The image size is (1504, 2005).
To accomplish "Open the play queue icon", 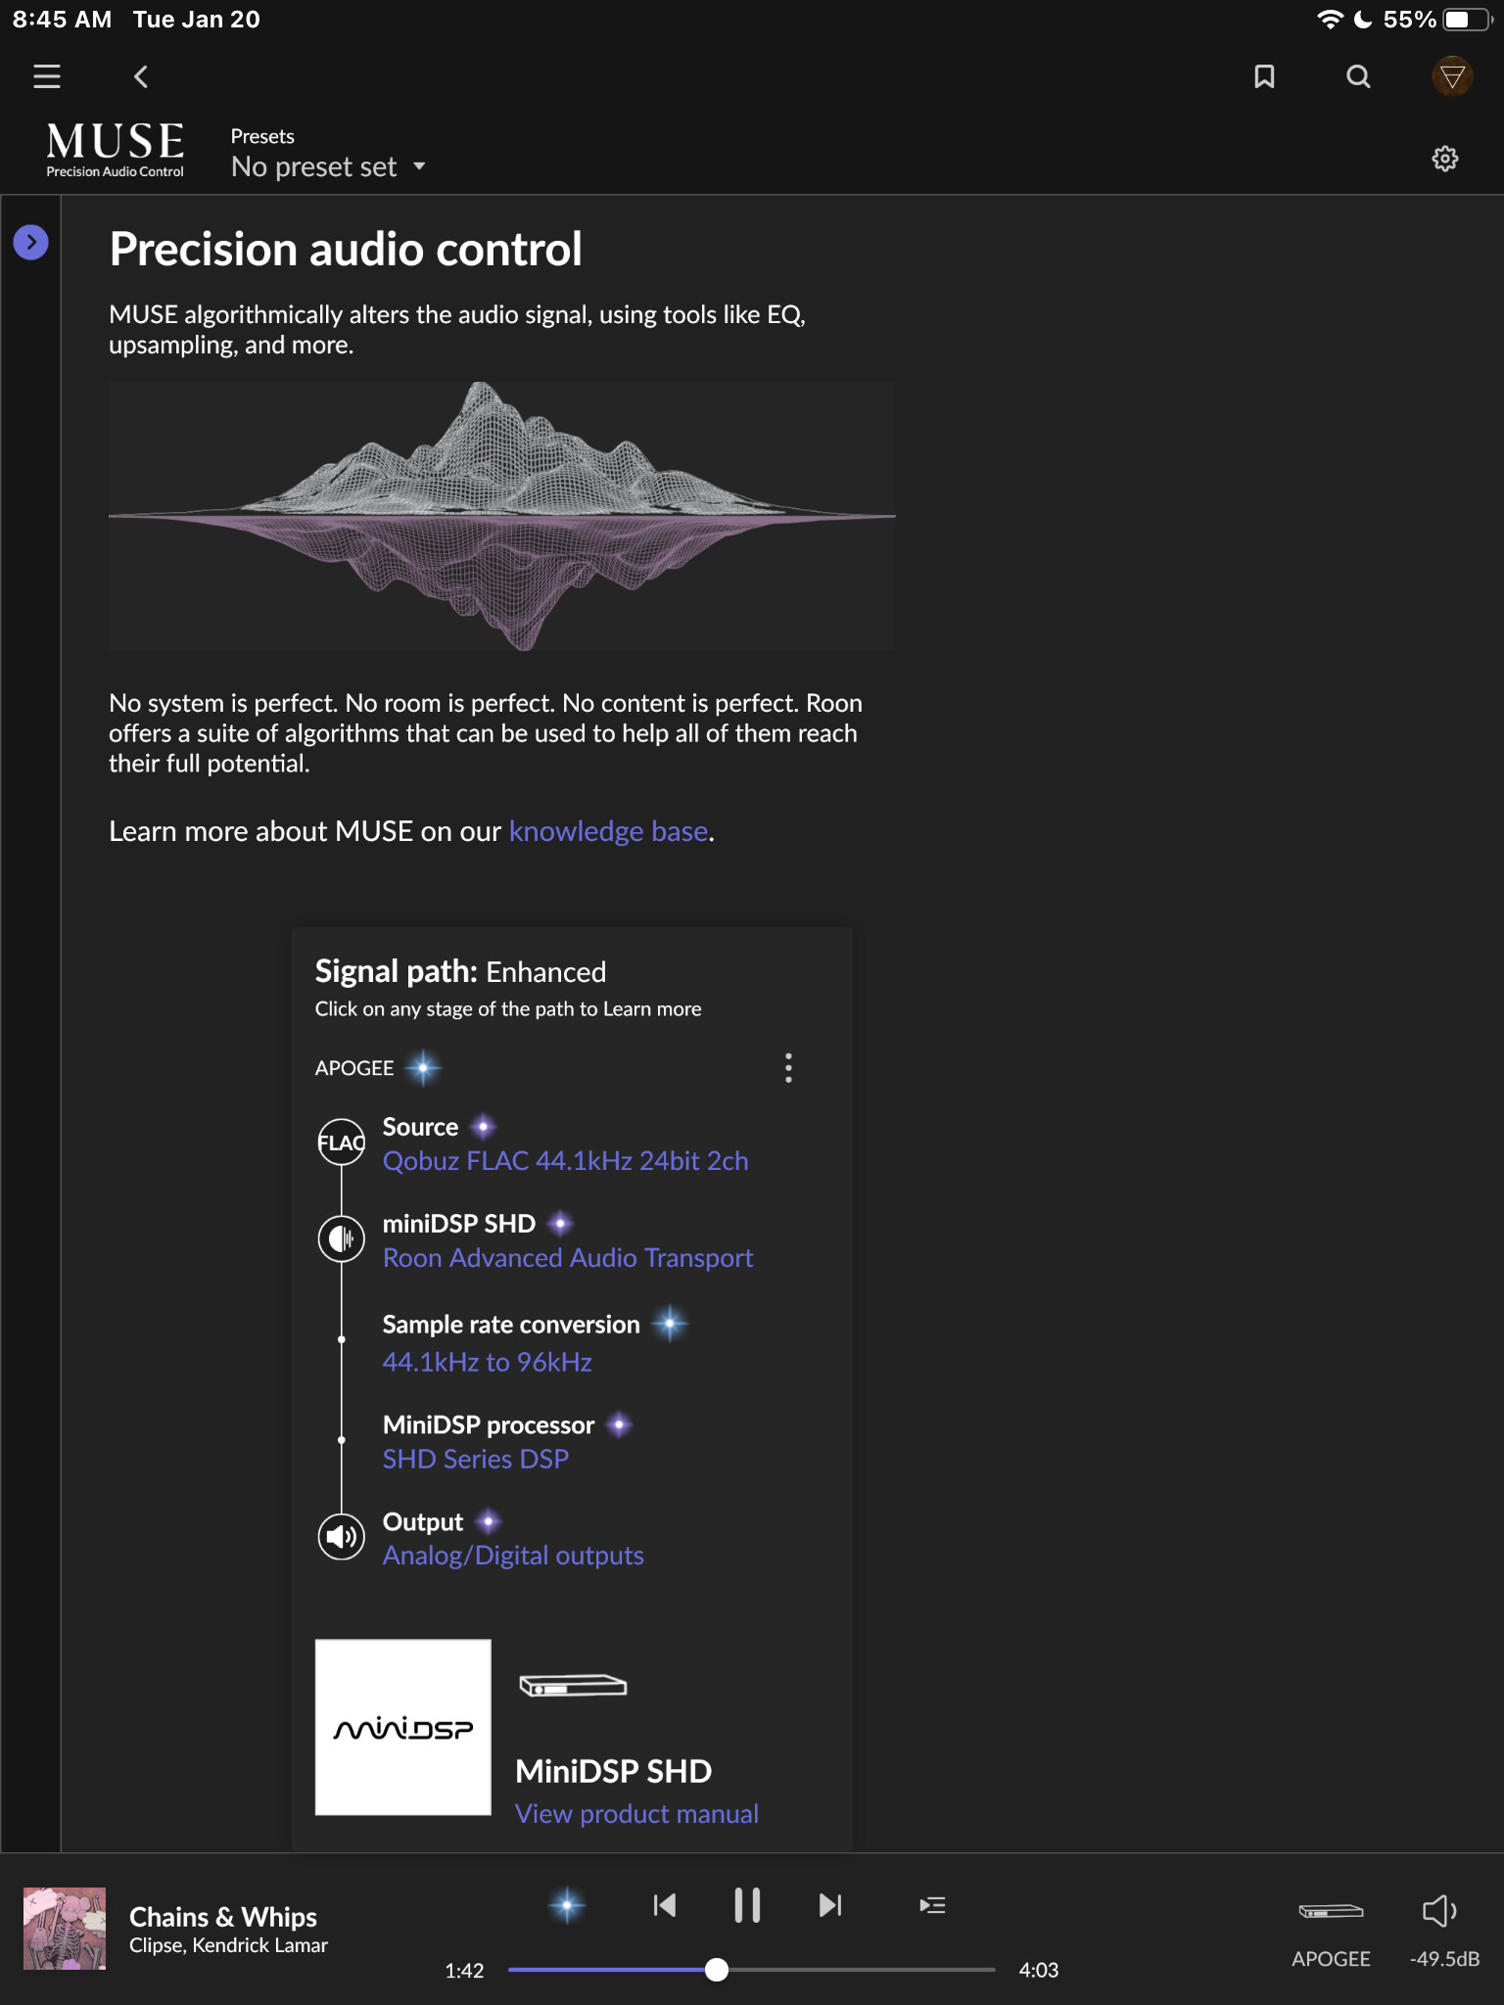I will tap(932, 1905).
